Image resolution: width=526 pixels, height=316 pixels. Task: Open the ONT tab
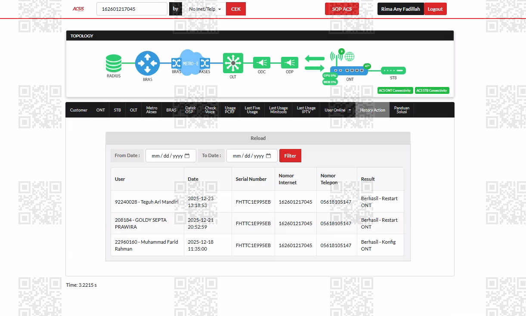point(101,110)
